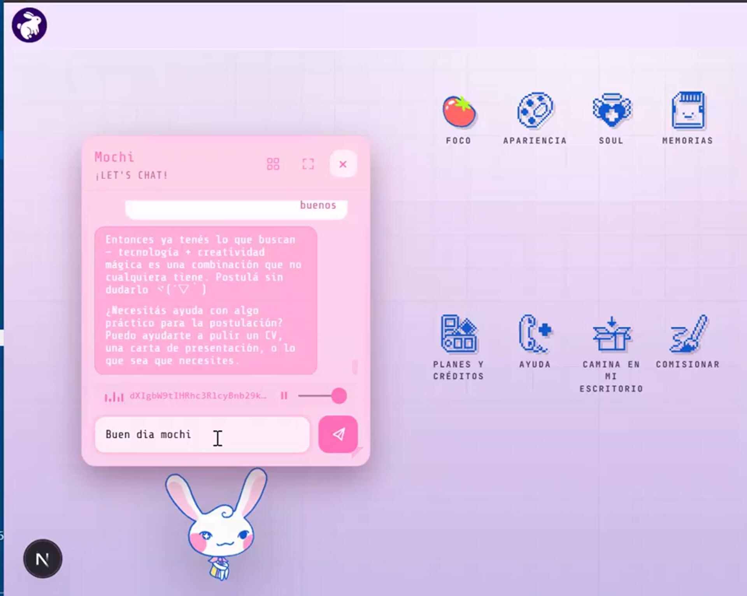Open the Apariencia palette icon
Screen dimensions: 747x596
(535, 111)
